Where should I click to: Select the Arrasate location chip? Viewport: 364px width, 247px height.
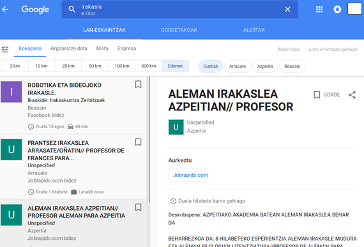coord(238,66)
